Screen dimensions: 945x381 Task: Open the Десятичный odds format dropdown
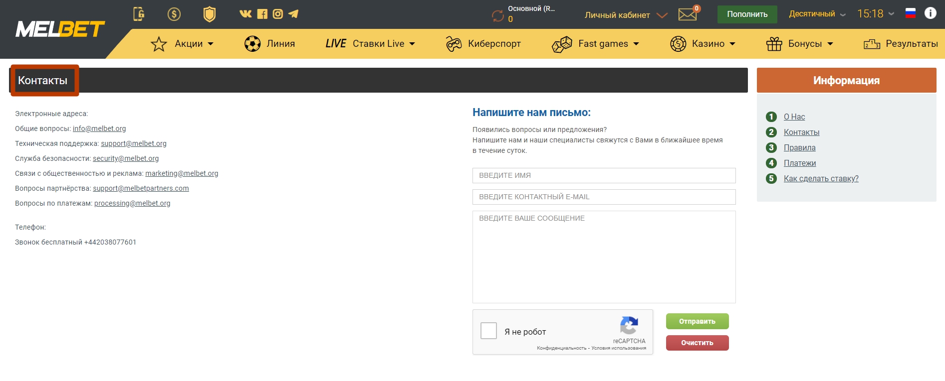tap(817, 14)
